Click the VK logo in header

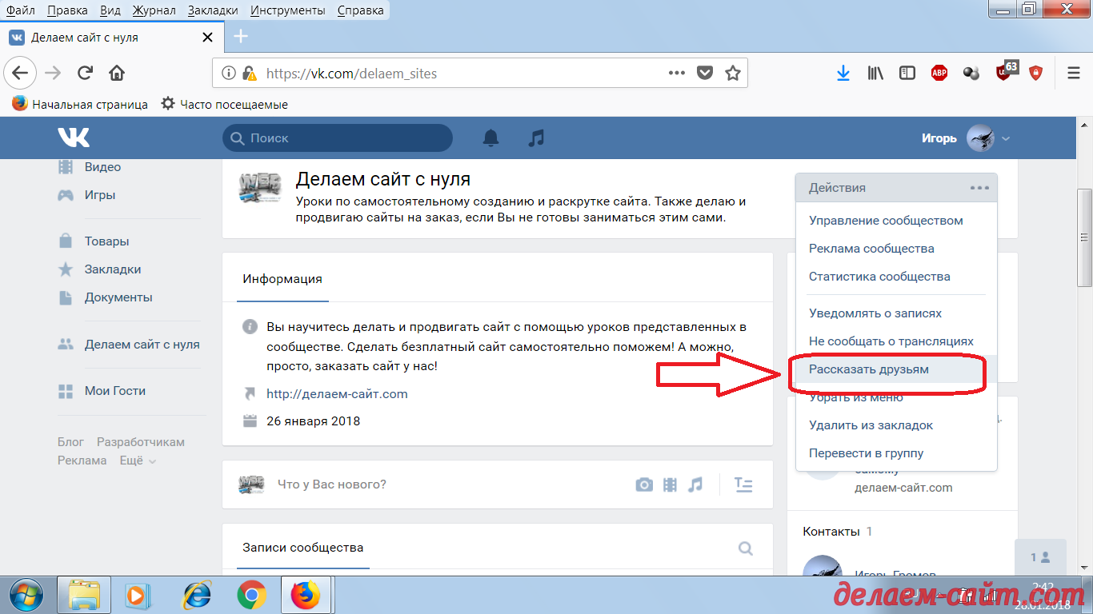pos(74,138)
